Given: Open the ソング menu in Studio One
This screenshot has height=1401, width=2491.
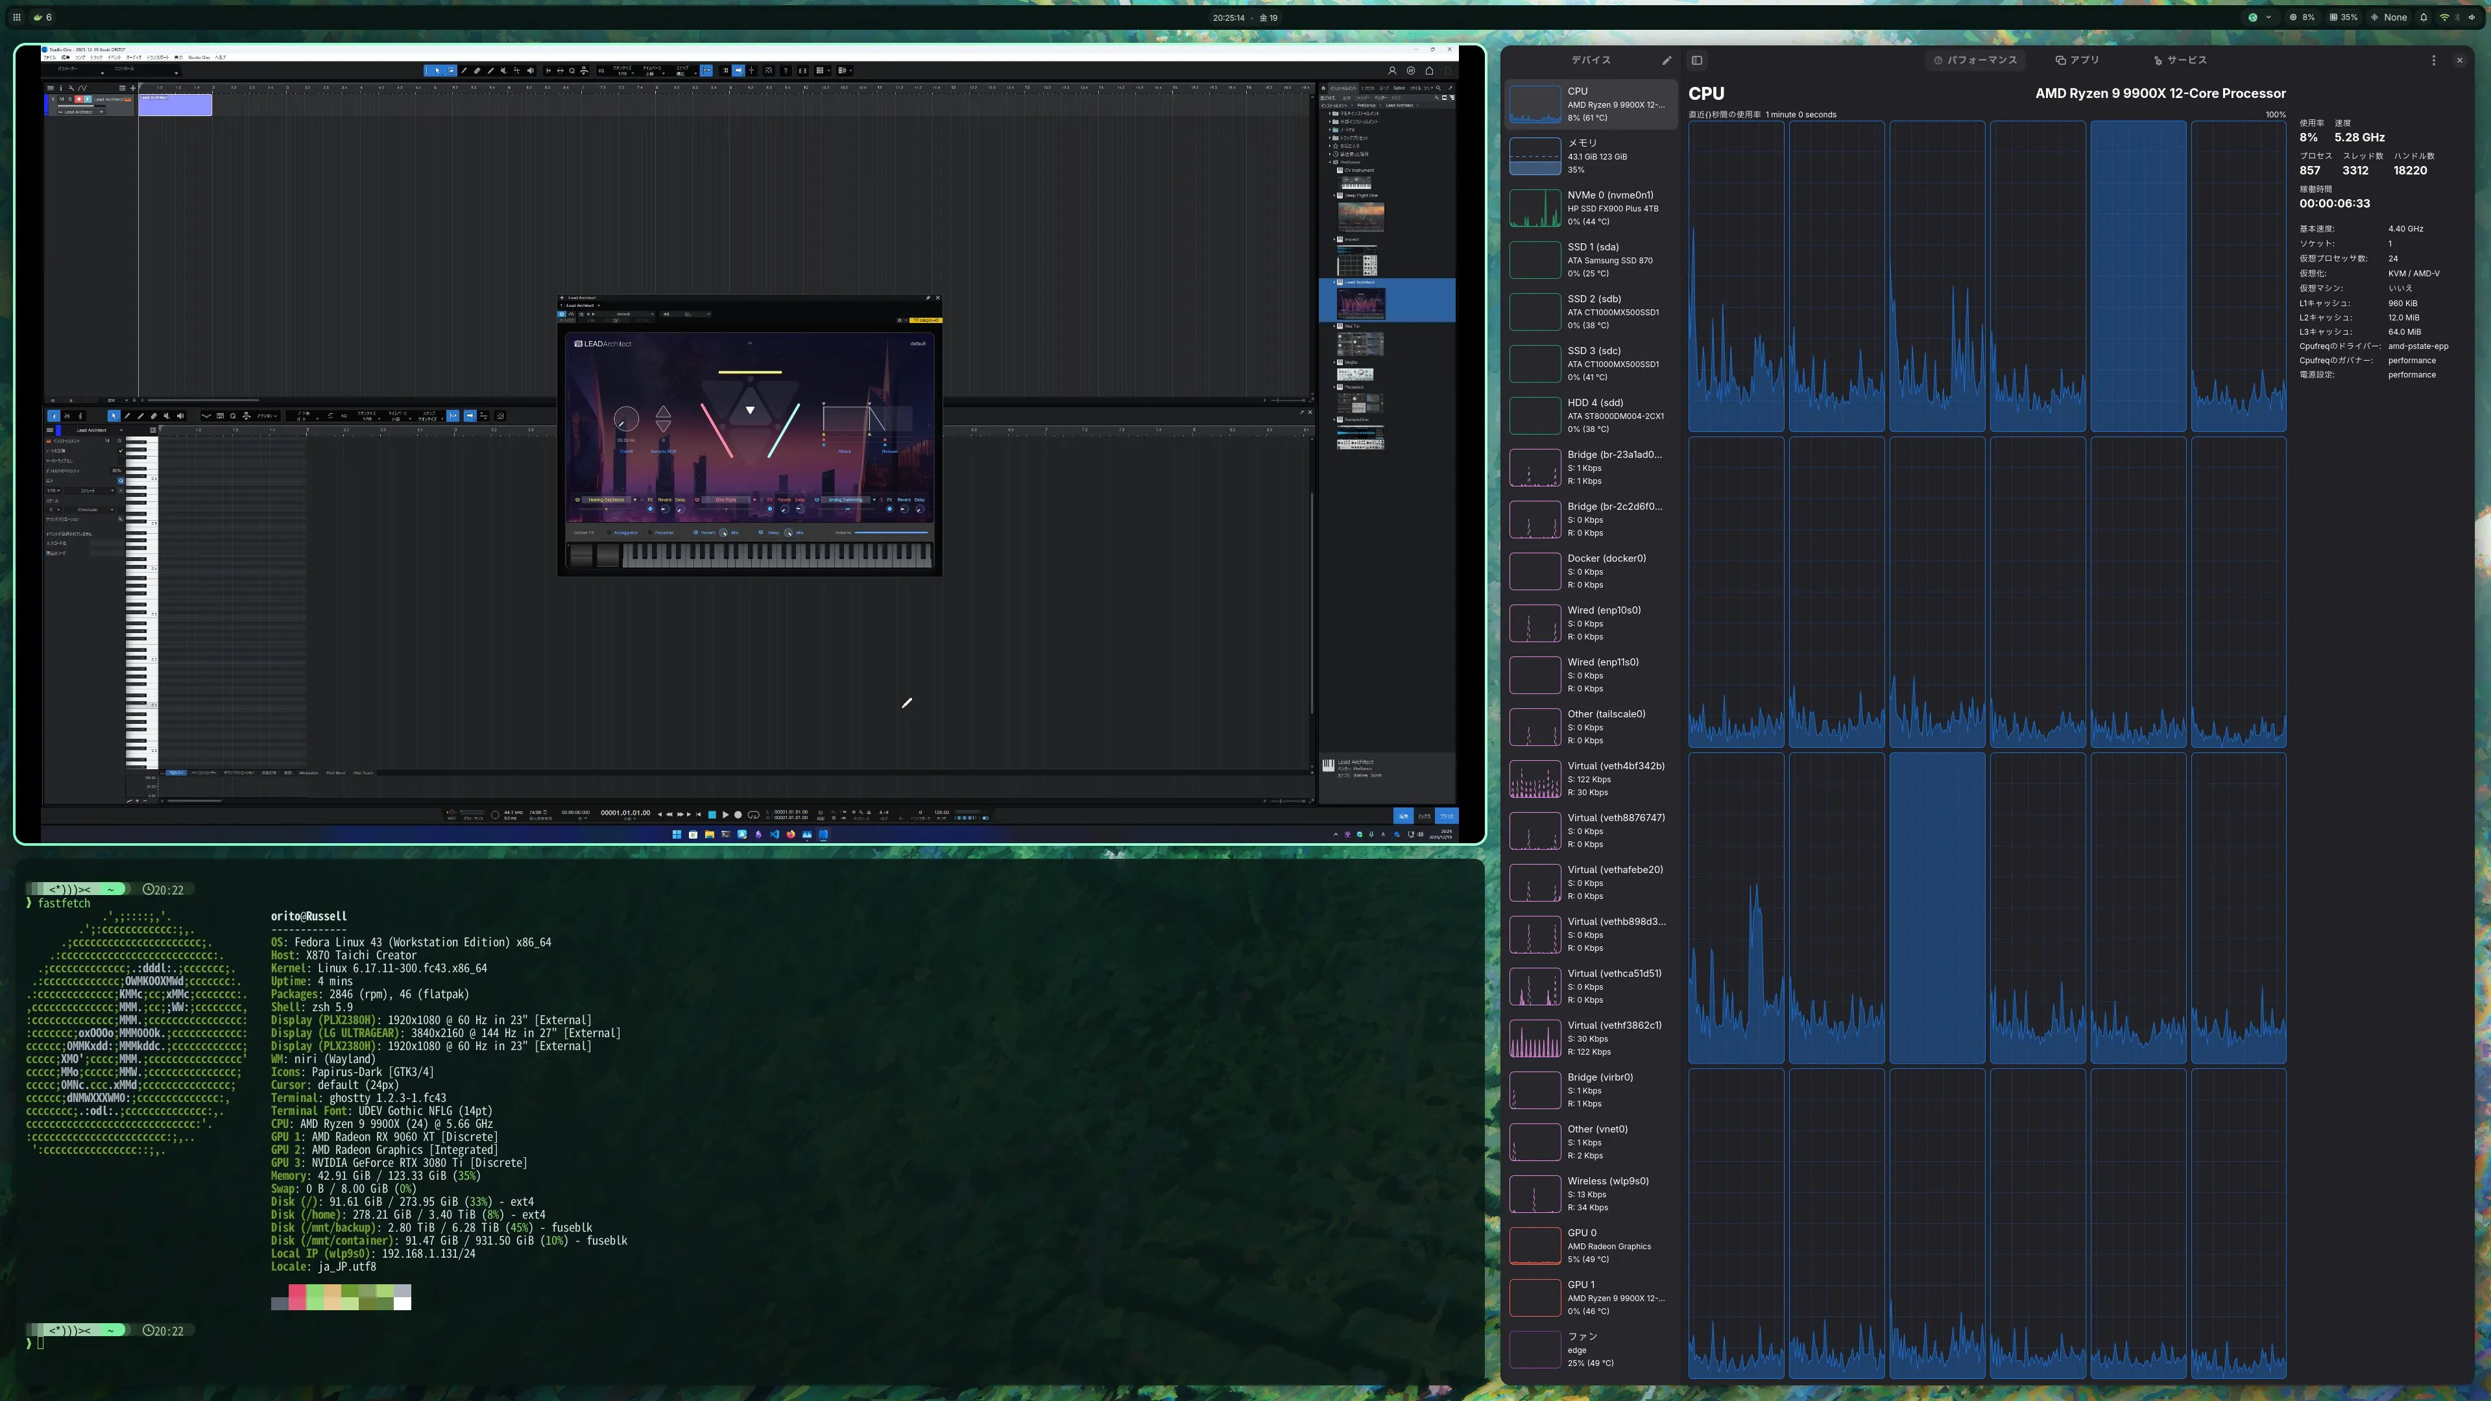Looking at the screenshot, I should tap(80, 57).
